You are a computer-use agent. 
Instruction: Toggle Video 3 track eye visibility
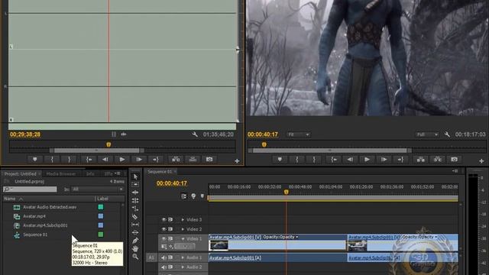[x=164, y=219]
